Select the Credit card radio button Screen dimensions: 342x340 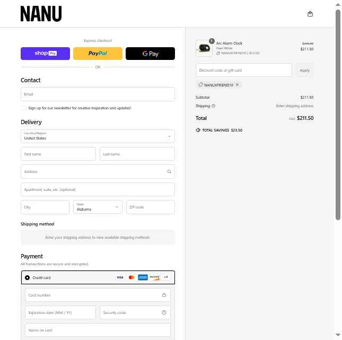(x=27, y=277)
